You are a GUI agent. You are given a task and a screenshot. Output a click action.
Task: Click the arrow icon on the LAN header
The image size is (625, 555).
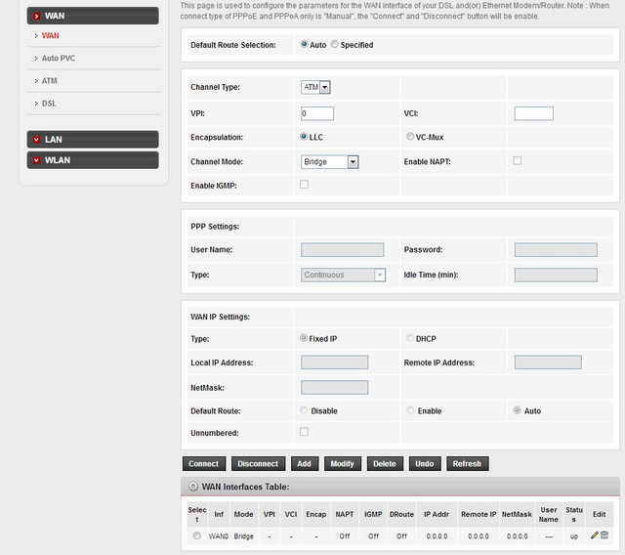(x=36, y=140)
